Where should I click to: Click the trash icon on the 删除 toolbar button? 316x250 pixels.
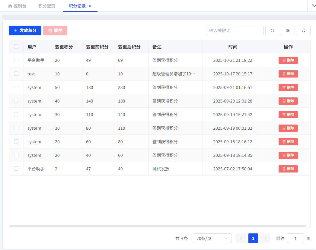50,30
